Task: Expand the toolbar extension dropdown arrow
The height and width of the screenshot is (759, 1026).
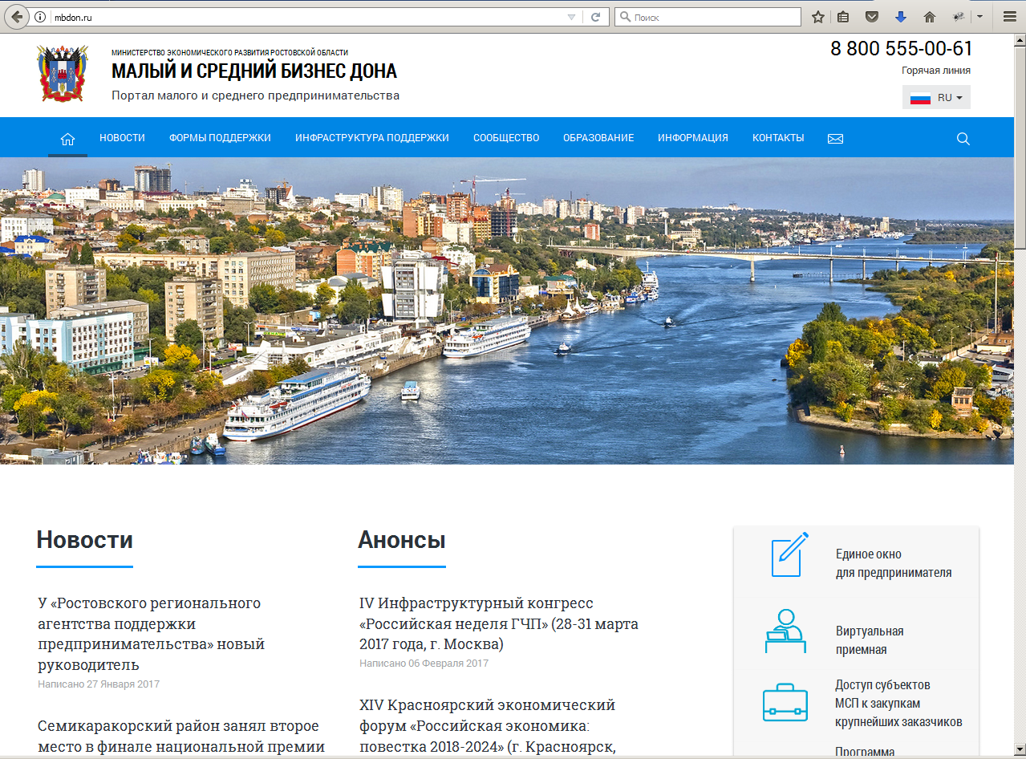Action: [x=979, y=17]
